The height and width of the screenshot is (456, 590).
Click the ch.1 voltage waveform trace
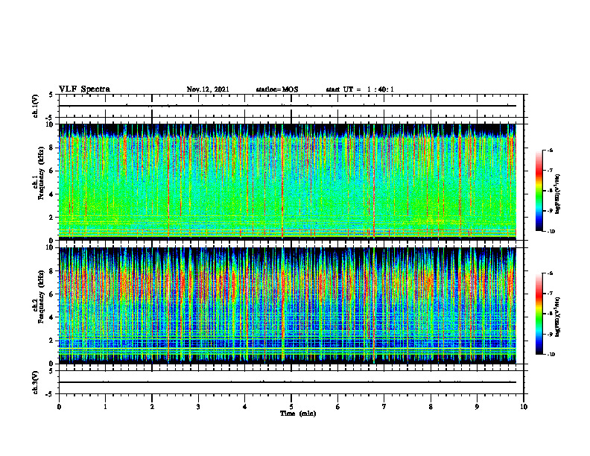288,106
